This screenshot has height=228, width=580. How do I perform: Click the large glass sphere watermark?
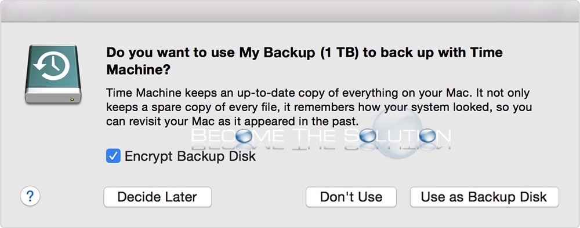click(398, 134)
